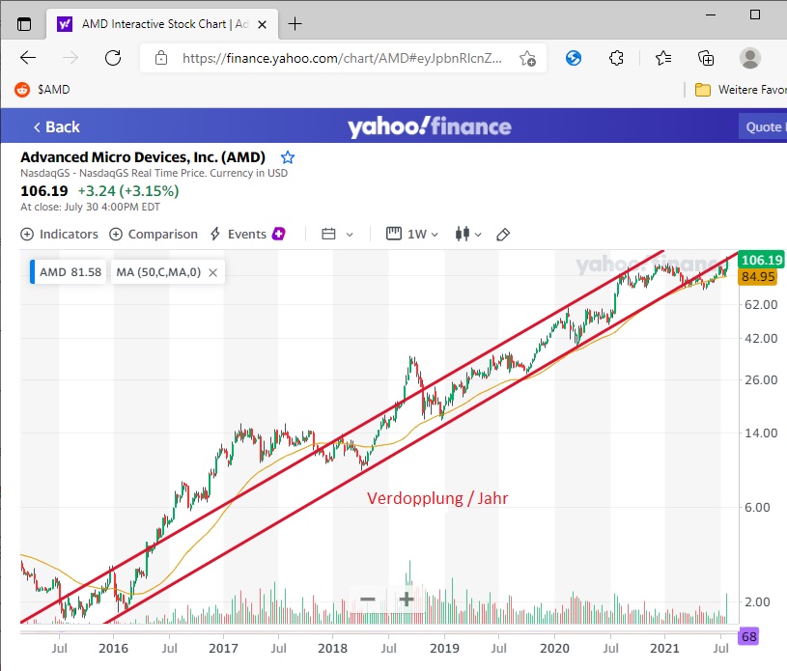This screenshot has height=671, width=787.
Task: Open the Collections icon in toolbar
Action: coord(706,58)
